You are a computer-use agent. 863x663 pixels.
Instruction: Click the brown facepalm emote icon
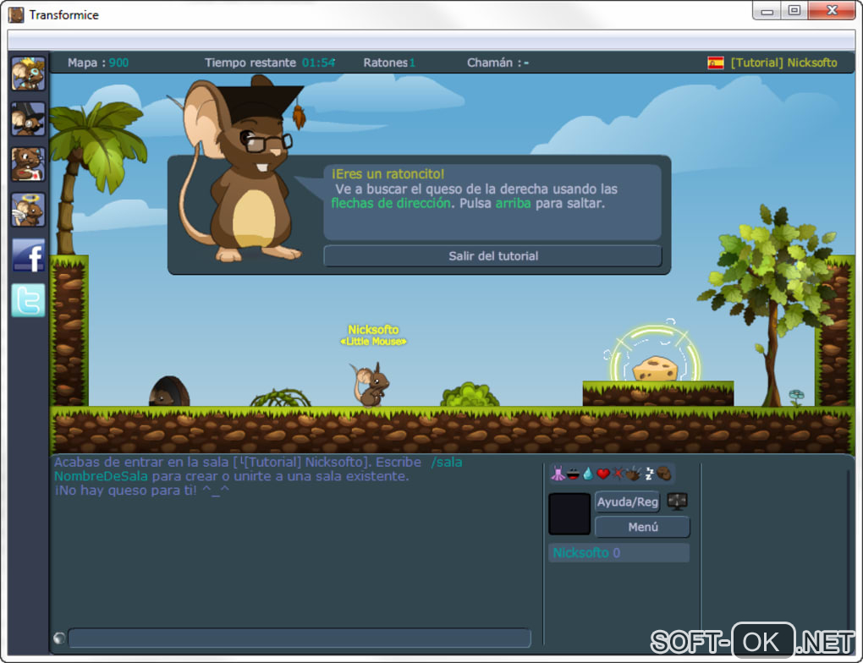pos(664,474)
